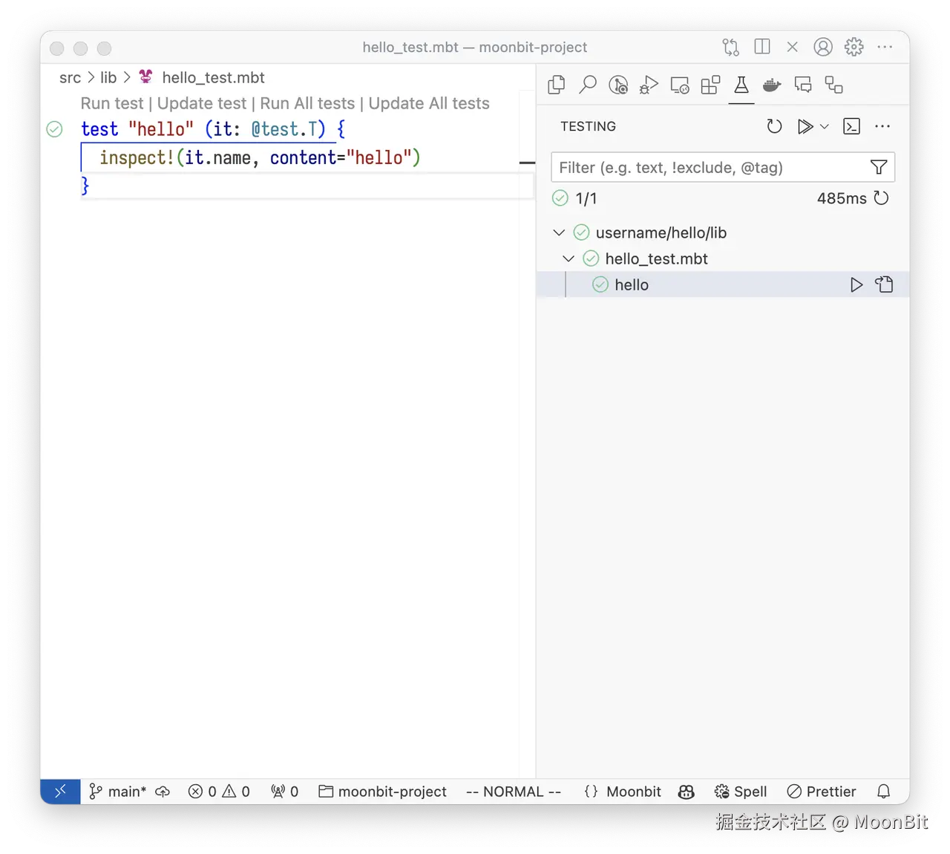Screen dimensions: 950x854
Task: Open the Docker whale view
Action: click(772, 85)
